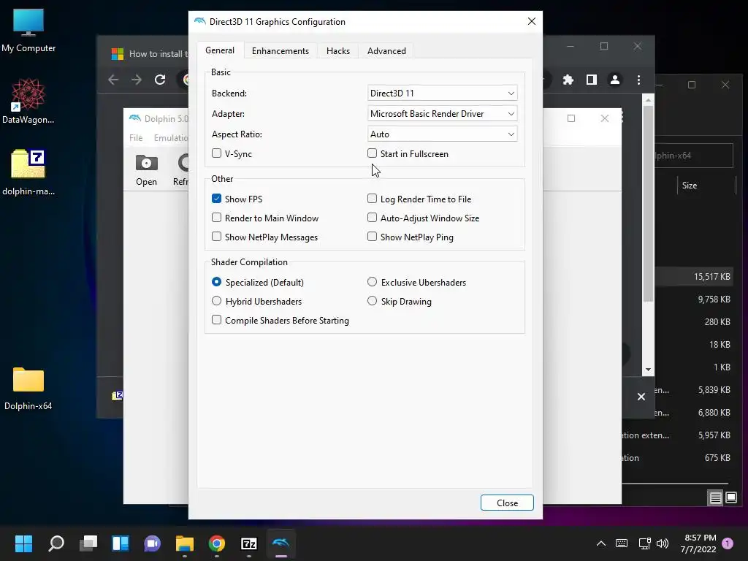Open the Emulation menu in Dolphin window
This screenshot has width=748, height=561.
170,138
